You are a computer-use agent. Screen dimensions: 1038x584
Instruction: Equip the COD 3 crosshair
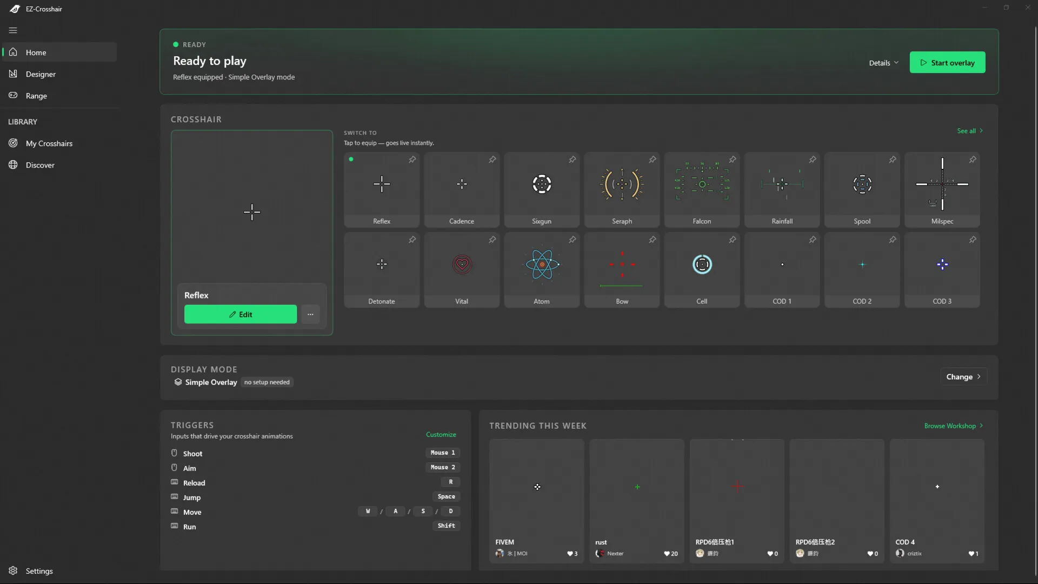(x=942, y=270)
